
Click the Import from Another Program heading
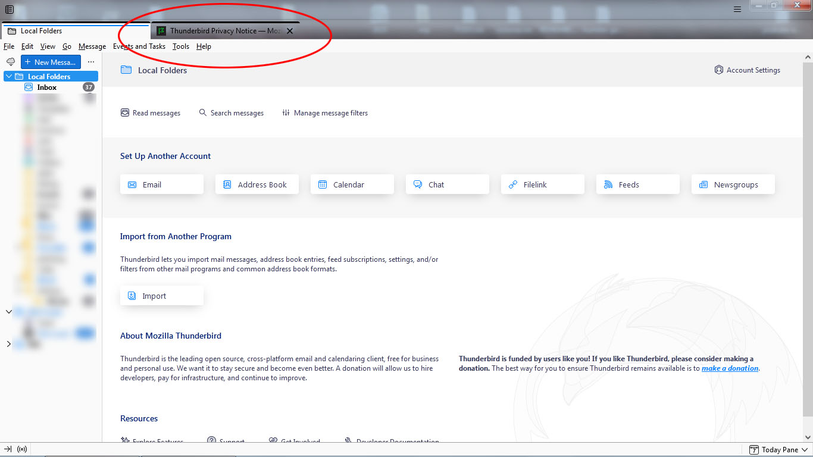[176, 236]
